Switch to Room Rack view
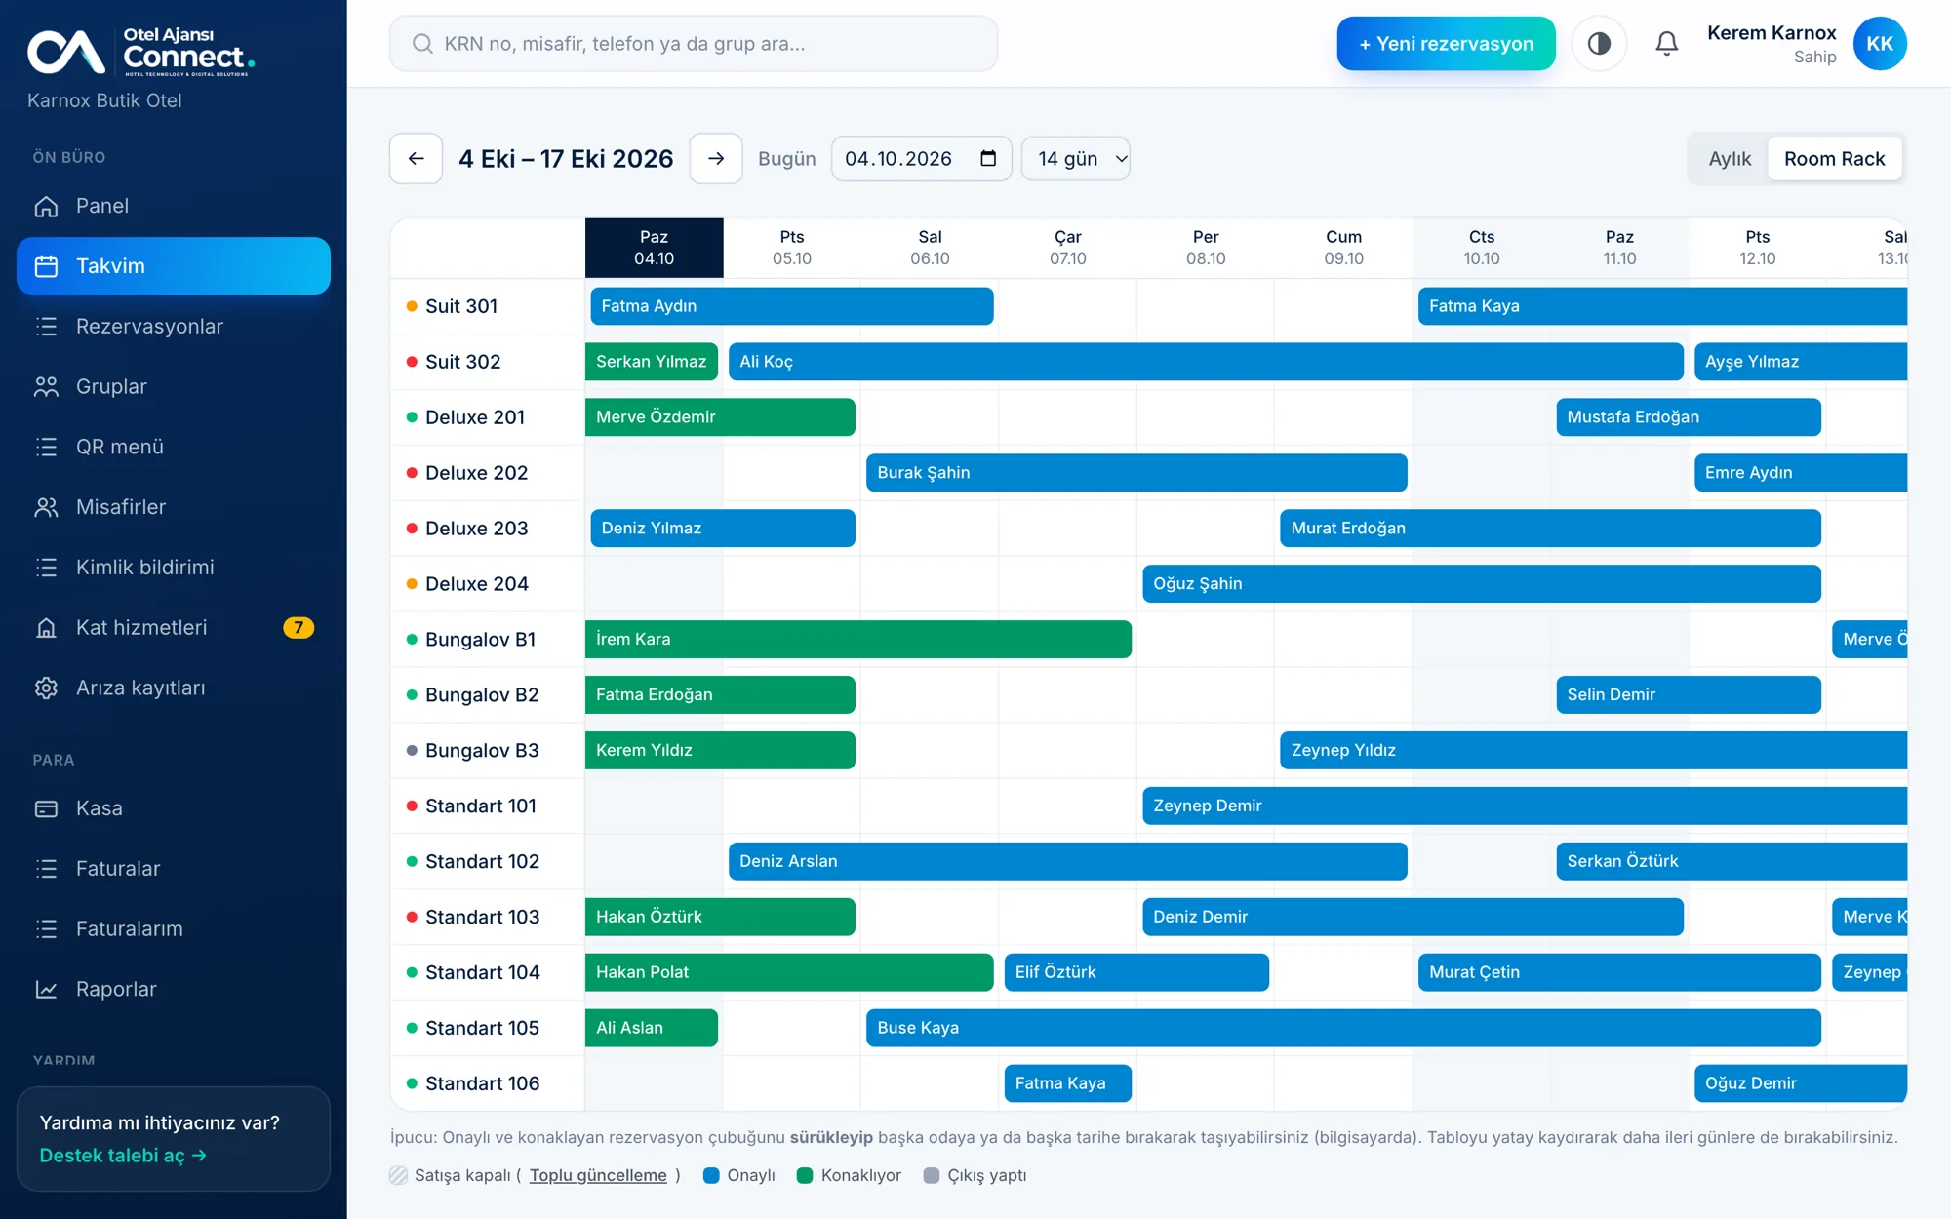 1834,159
